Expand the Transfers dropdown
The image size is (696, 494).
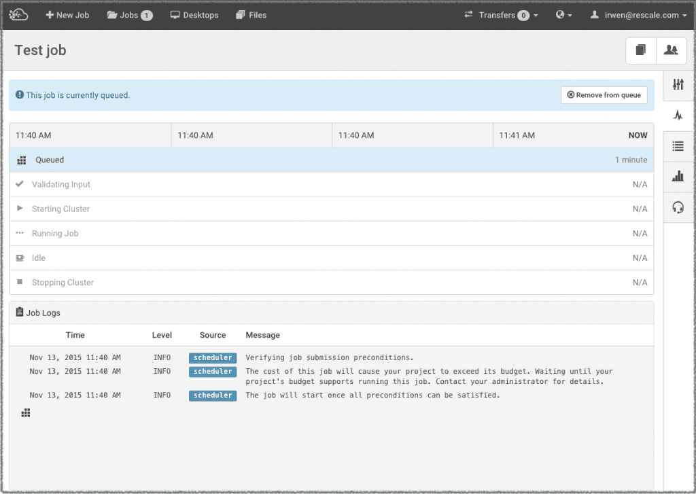click(501, 15)
